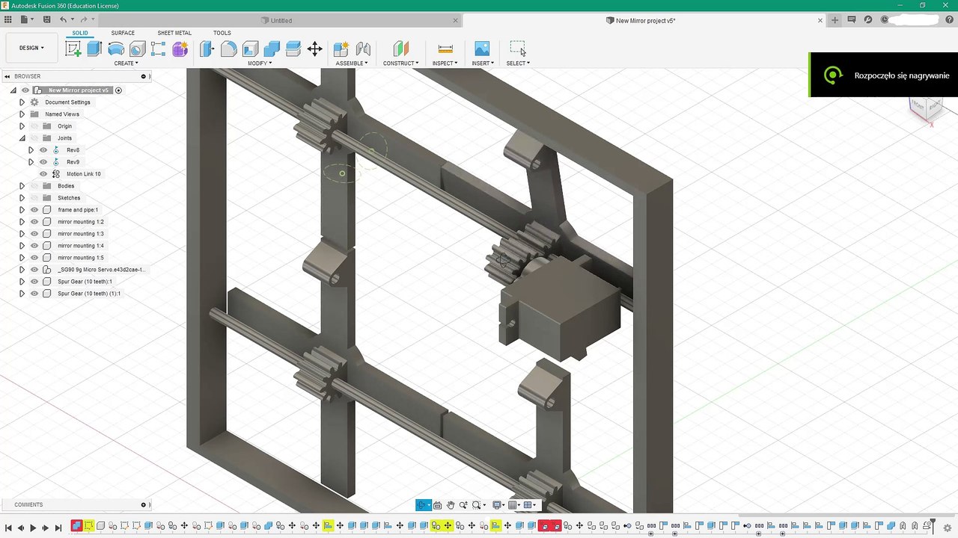
Task: Toggle visibility of Rev8 joint
Action: pyautogui.click(x=43, y=150)
